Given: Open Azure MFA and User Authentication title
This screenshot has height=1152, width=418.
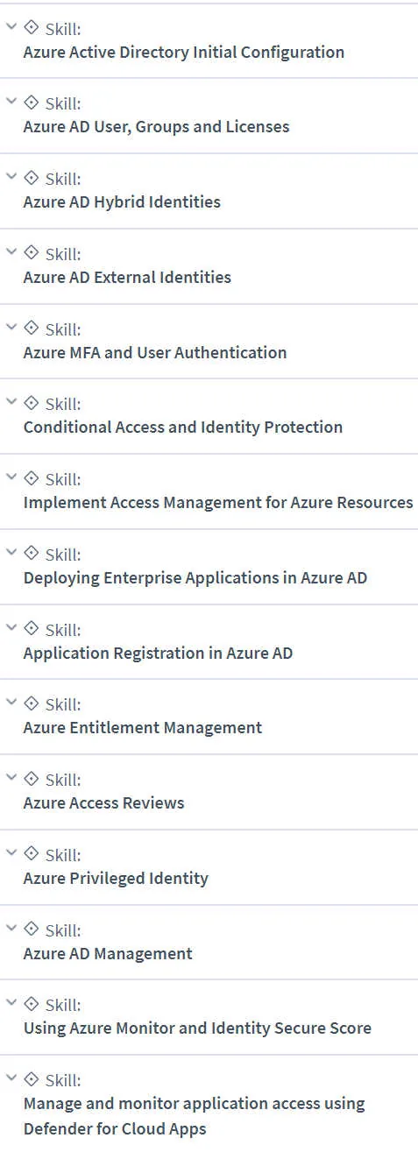Looking at the screenshot, I should [x=155, y=352].
